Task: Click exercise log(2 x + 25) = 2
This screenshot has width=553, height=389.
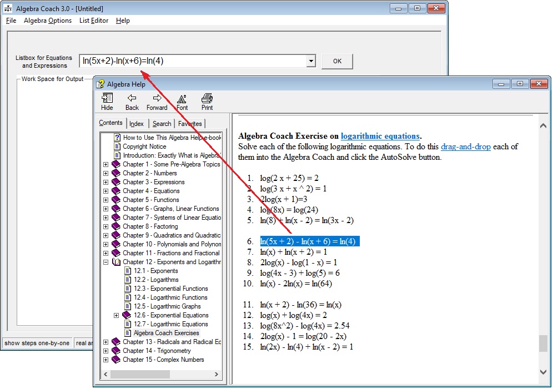Action: [289, 178]
